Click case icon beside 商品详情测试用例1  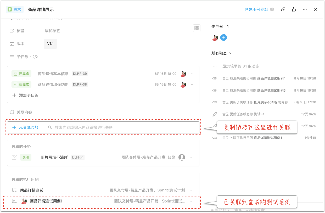point(14,201)
